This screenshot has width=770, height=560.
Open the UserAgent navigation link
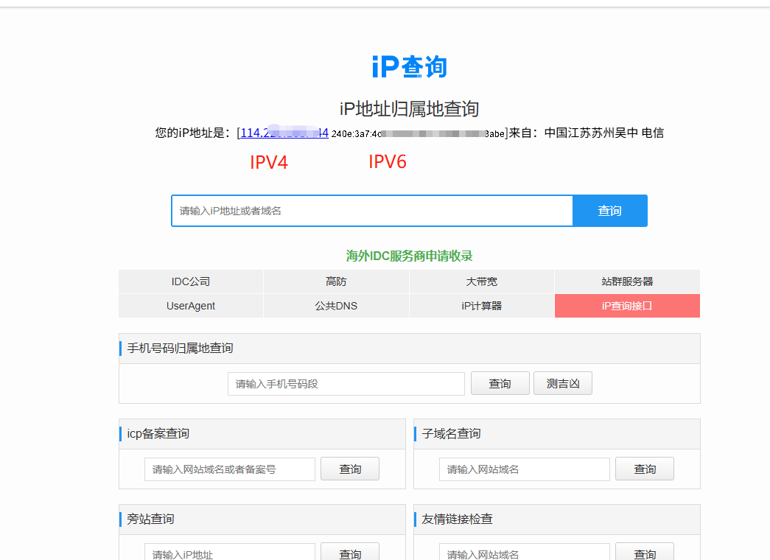click(x=190, y=306)
